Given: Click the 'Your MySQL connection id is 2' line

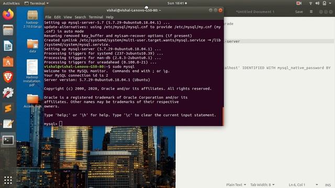Looking at the screenshot, I should click(x=76, y=75).
